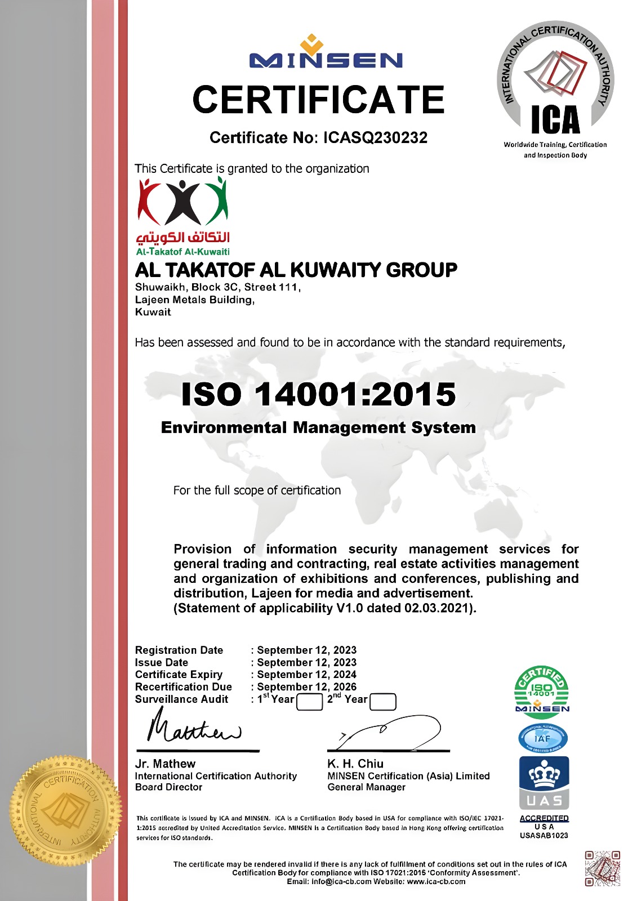Screen dimensions: 637x901
Task: Click the Certificate Expiry date September 12, 2024
Action: click(307, 675)
